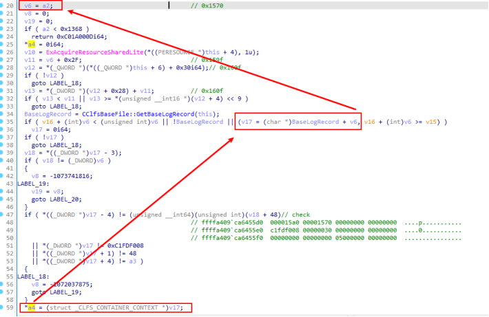
Task: Click memory dump address ffffa409`ca6455f0
Action: click(x=232, y=238)
